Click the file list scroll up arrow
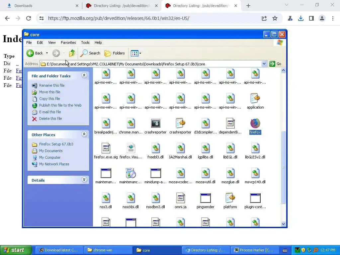340x255 pixels. (x=283, y=70)
